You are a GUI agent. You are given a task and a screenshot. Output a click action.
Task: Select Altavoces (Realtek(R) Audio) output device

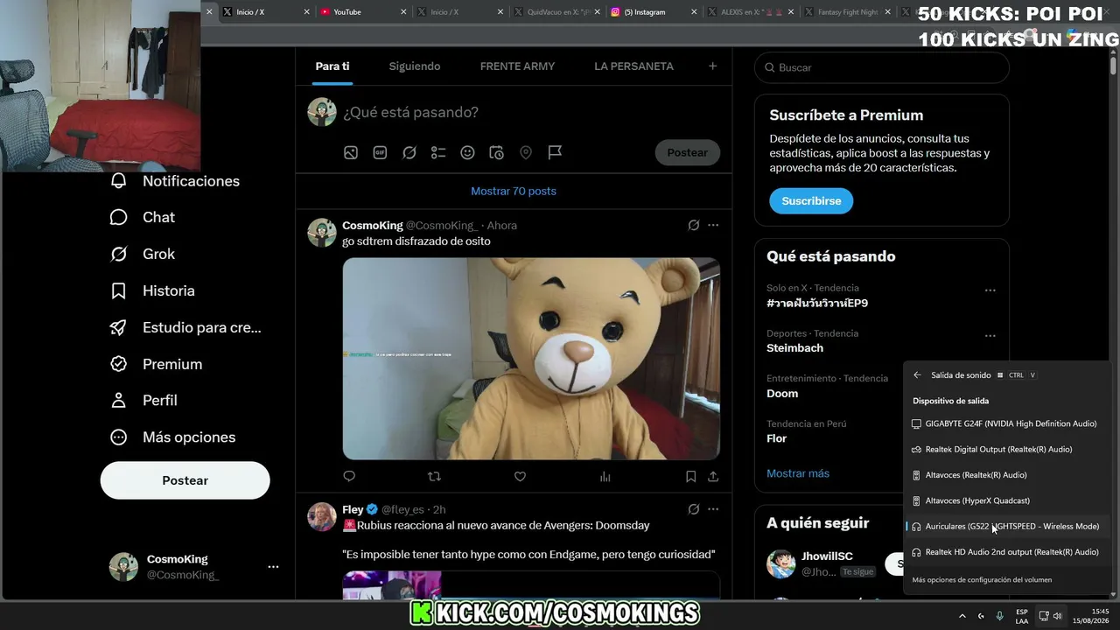1006,475
